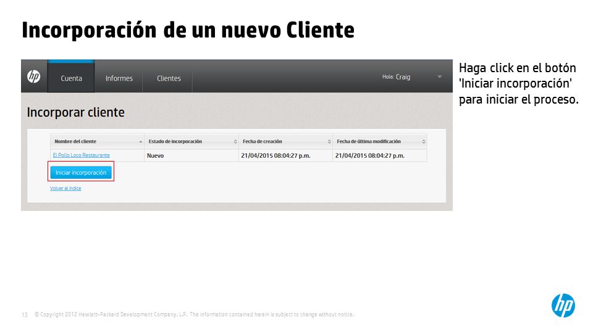Sort by Fecha de creación column
Screen dimensions: 593x333
[x=285, y=141]
